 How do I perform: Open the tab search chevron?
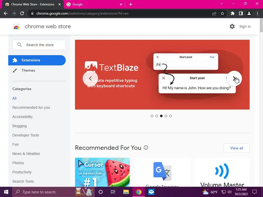pos(222,4)
